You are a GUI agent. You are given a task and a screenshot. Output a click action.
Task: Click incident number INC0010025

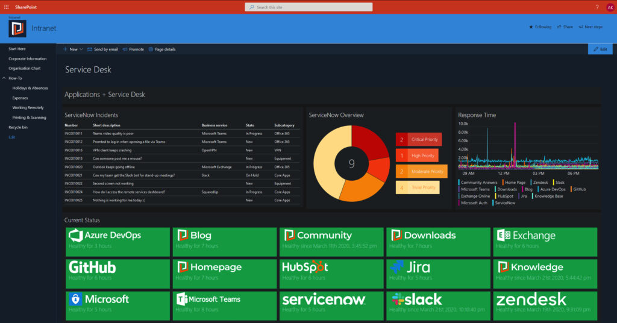(74, 200)
